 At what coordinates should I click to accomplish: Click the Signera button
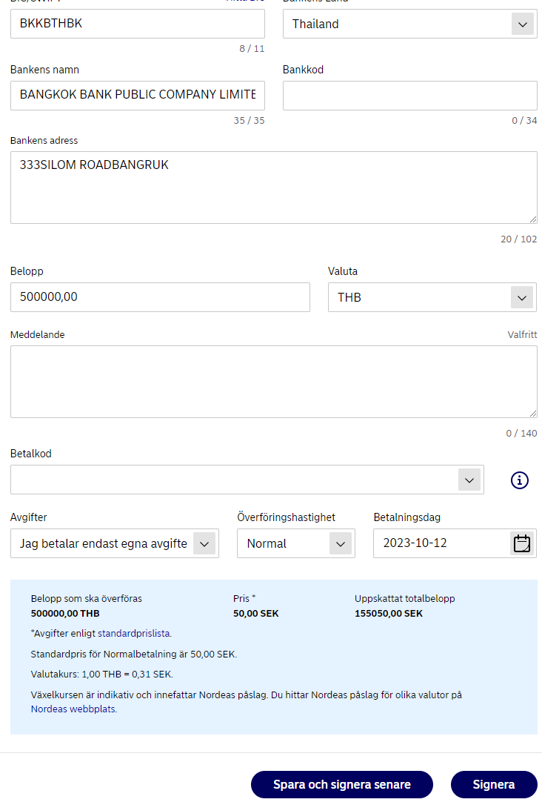point(493,784)
